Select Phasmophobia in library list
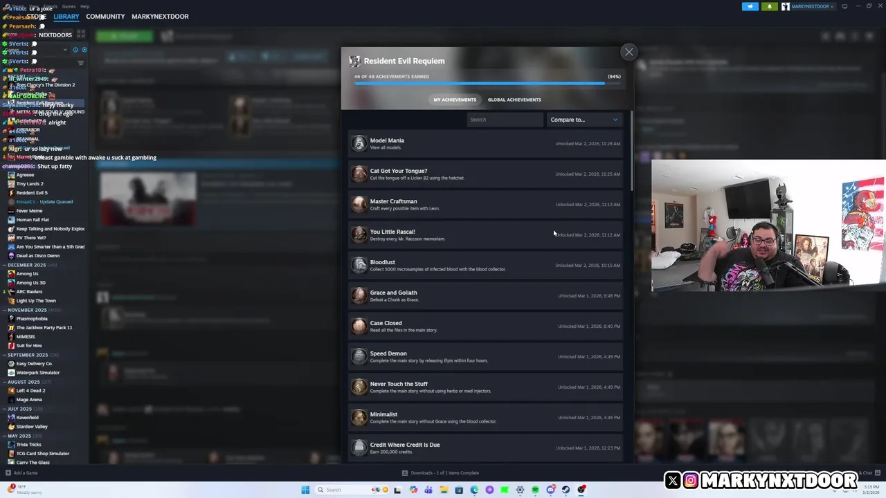The height and width of the screenshot is (498, 886). (32, 319)
